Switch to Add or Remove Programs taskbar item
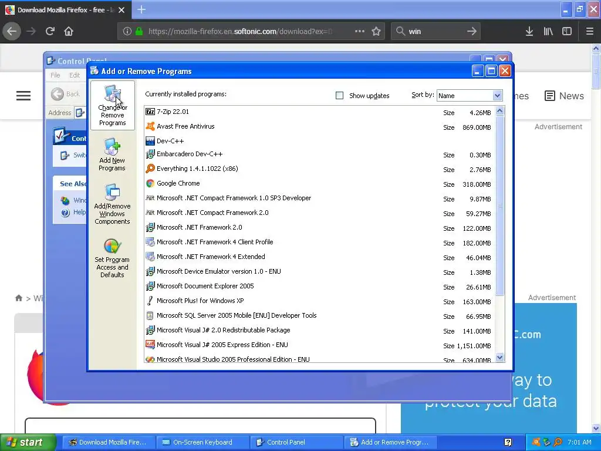 [390, 442]
